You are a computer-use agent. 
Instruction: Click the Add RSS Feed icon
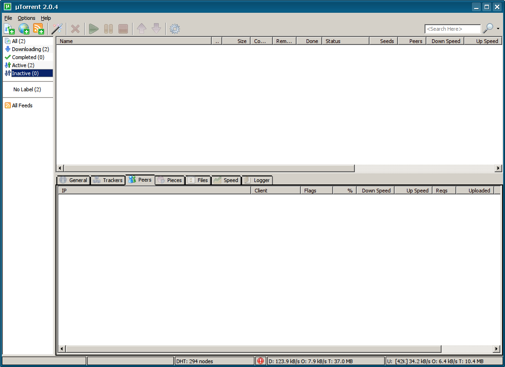point(38,29)
